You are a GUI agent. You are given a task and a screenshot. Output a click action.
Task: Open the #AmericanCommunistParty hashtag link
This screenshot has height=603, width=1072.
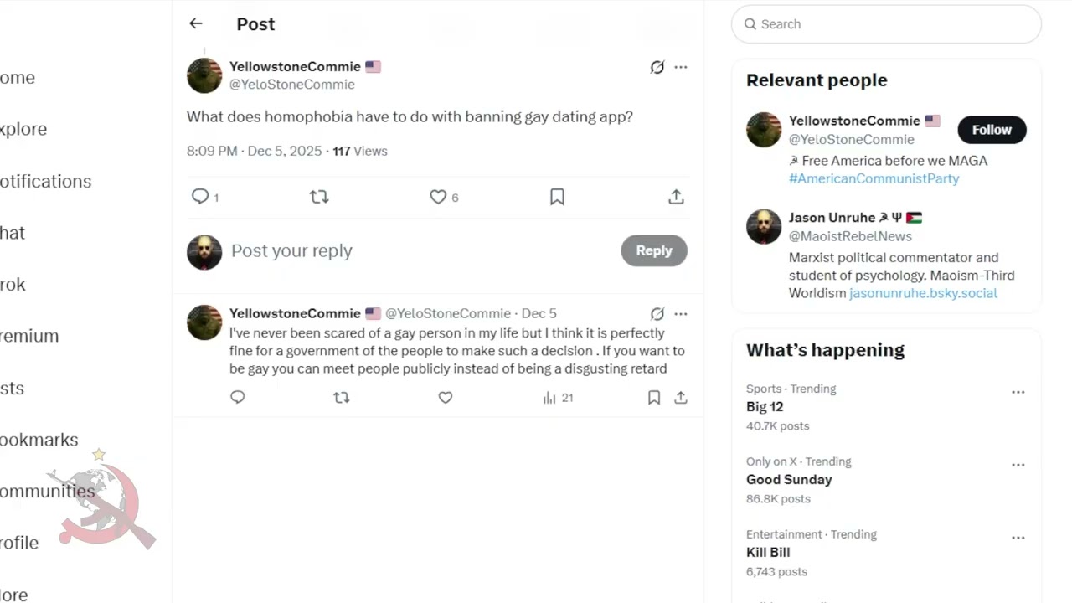tap(874, 178)
